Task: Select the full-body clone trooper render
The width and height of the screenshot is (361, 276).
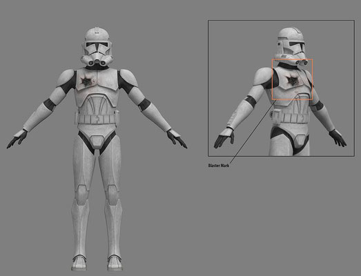Action: click(x=97, y=149)
